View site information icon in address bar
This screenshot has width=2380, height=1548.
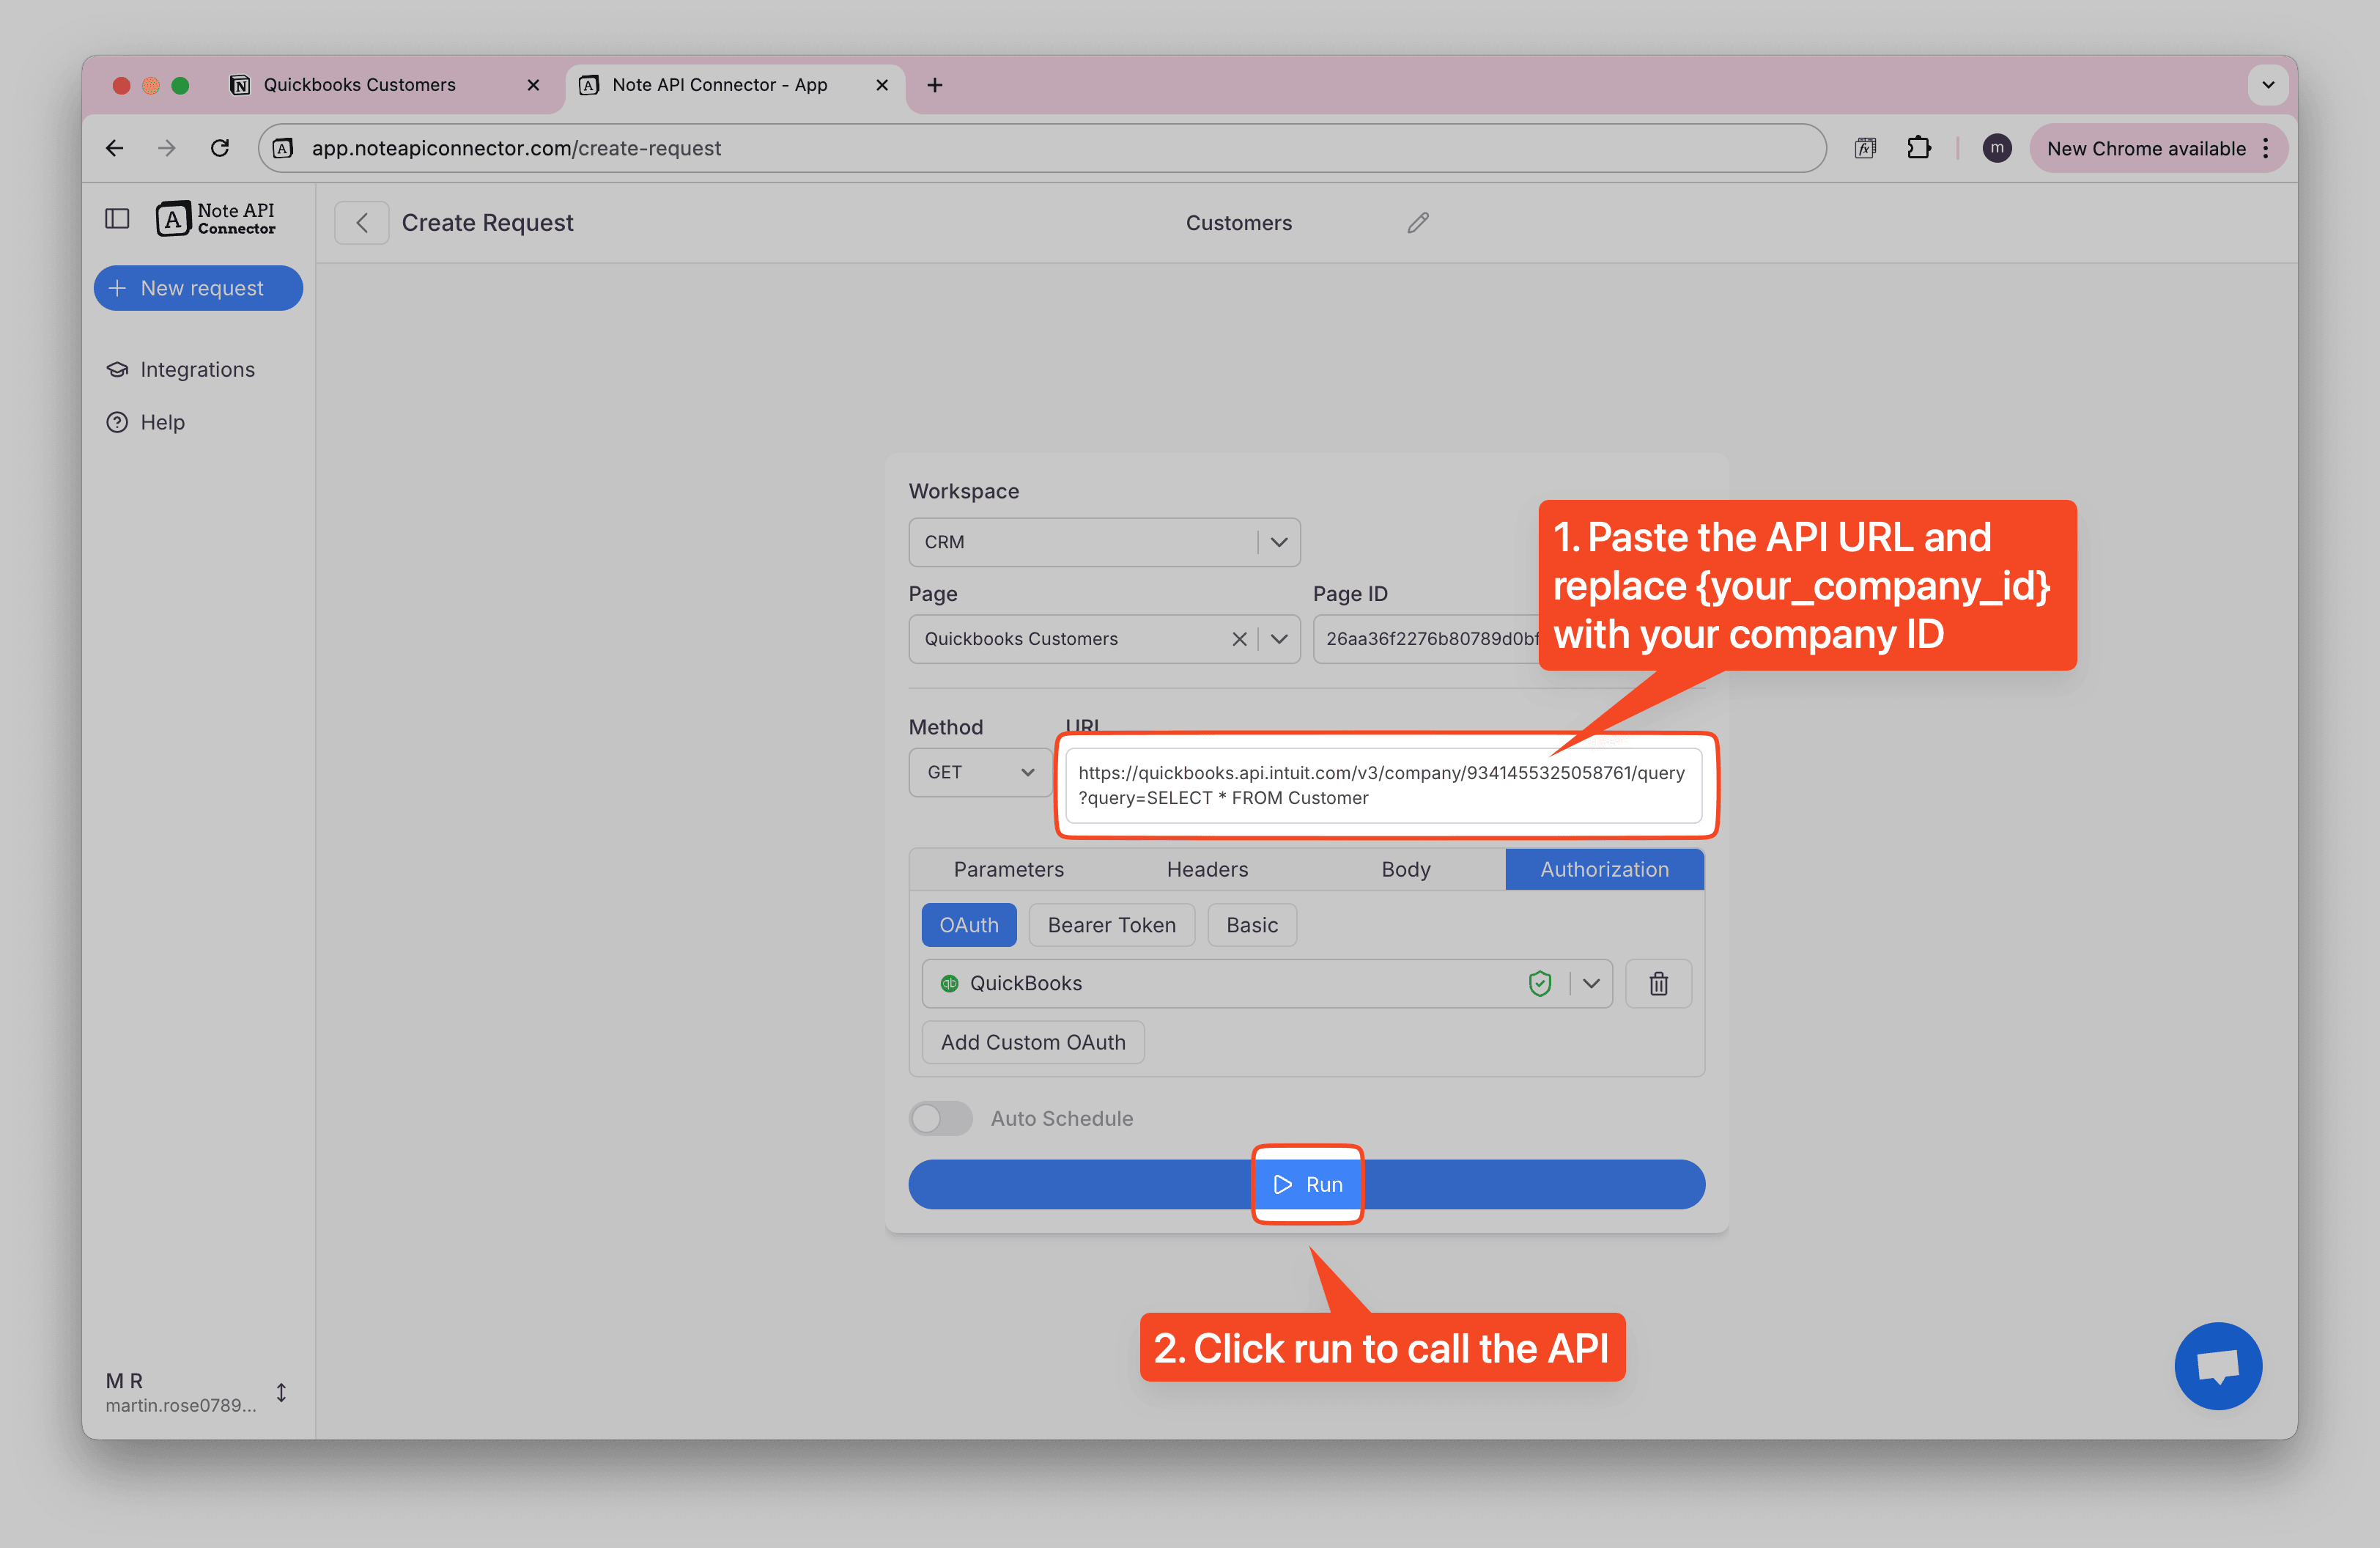284,148
